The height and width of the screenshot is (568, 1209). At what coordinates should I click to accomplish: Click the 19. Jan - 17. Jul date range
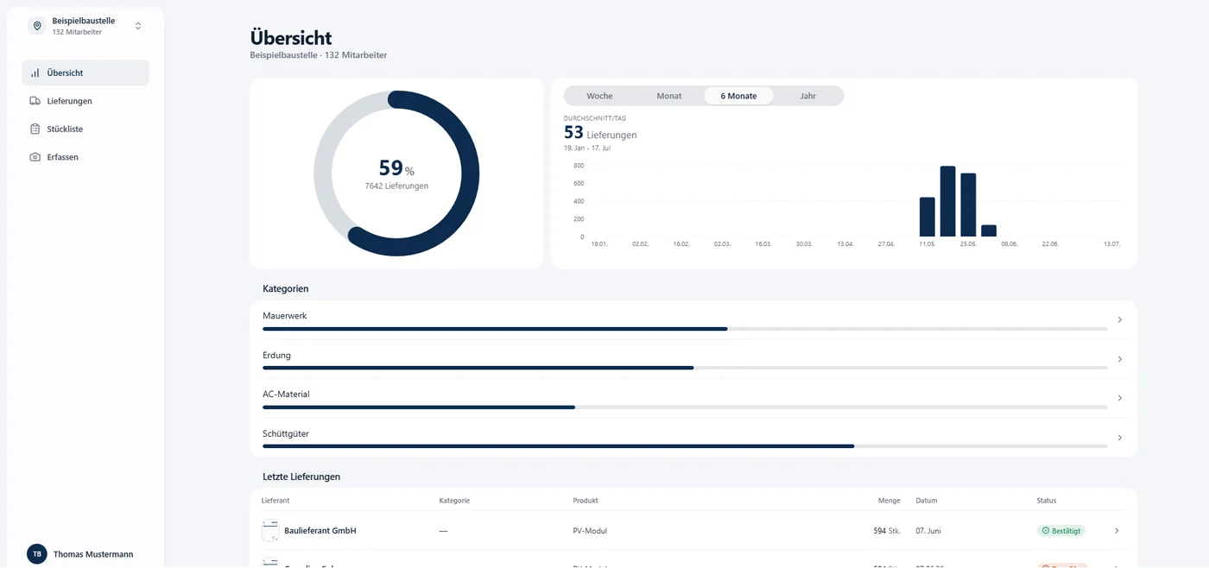click(x=587, y=148)
